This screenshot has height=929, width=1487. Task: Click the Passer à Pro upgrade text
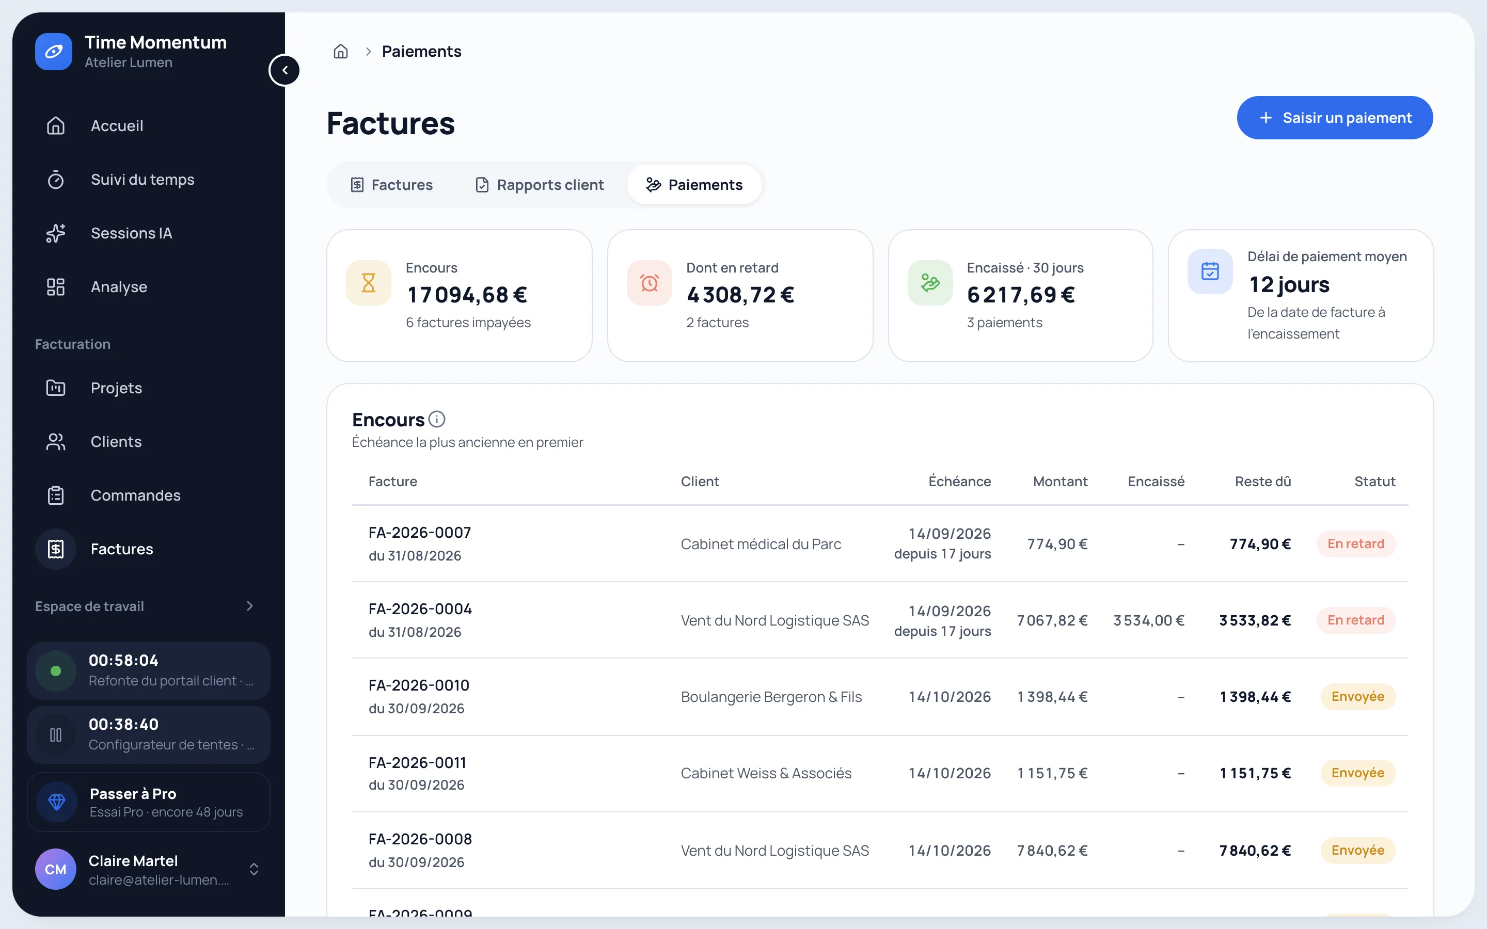pos(133,794)
